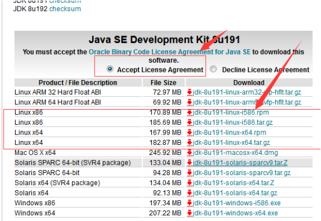The image size is (321, 221).
Task: Download jdk-8u191-linux-x64.rpm
Action: click(229, 132)
